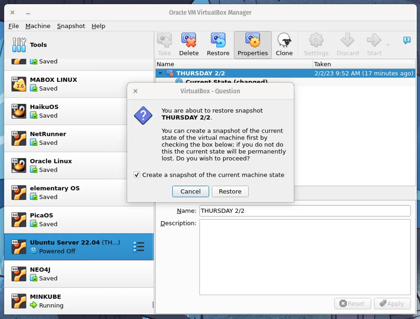Click the Description text area
The width and height of the screenshot is (420, 319).
tap(305, 257)
